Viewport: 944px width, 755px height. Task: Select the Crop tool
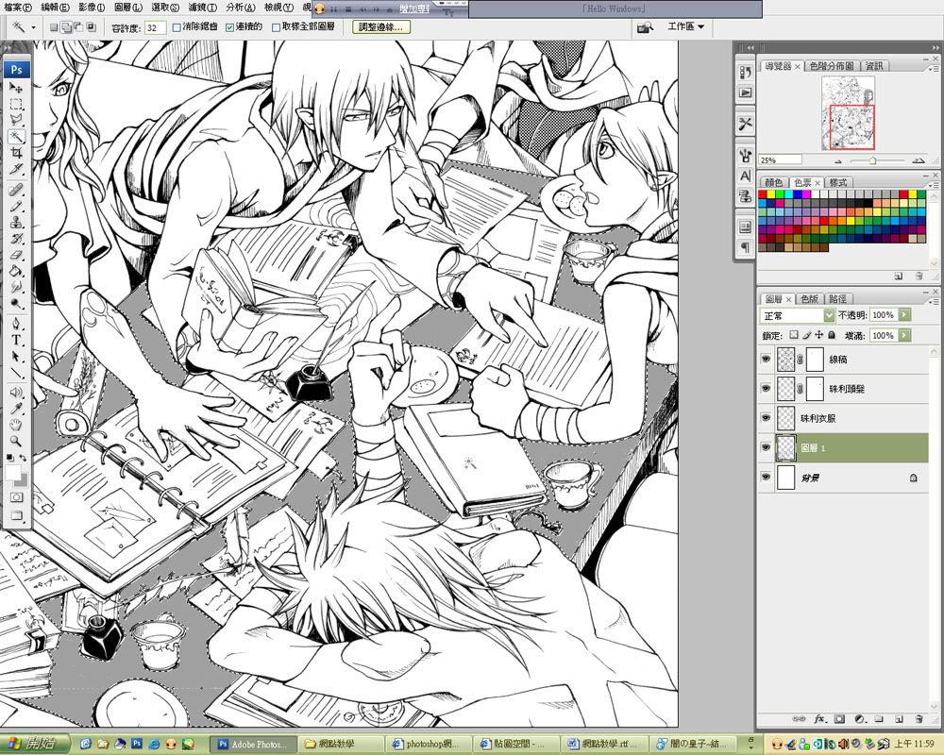tap(16, 152)
